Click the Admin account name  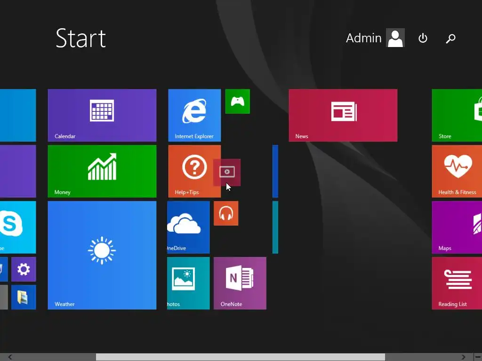pos(364,38)
